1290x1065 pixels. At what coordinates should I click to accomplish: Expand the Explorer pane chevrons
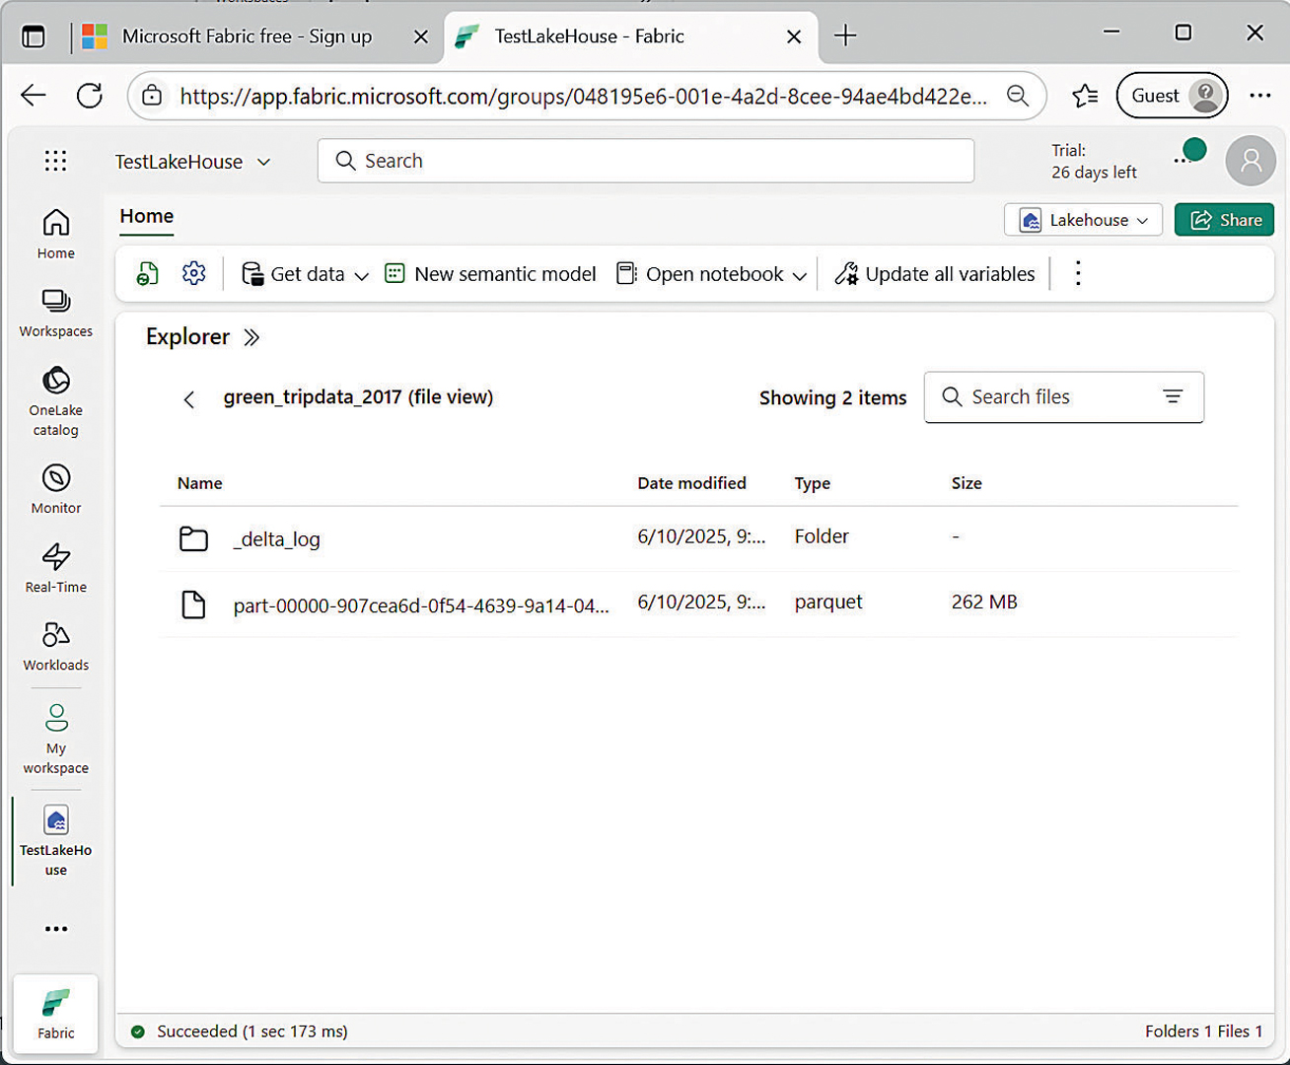[251, 337]
